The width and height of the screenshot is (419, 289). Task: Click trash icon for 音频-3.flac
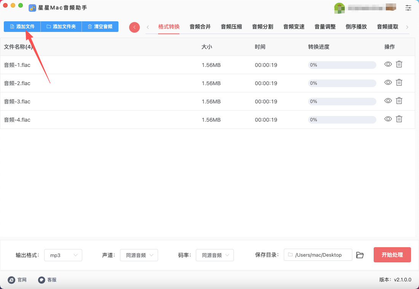coord(399,101)
